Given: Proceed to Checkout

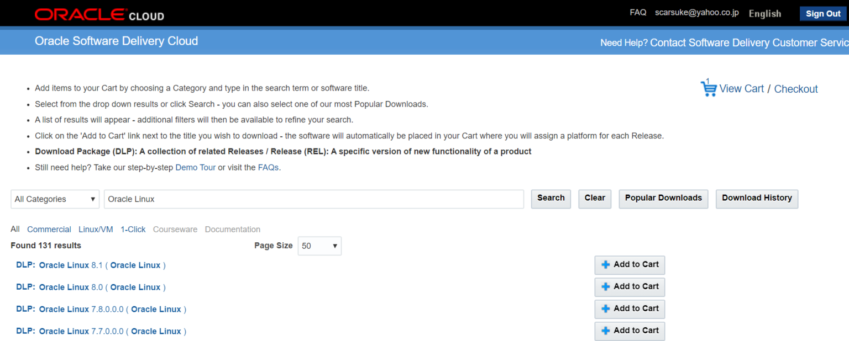Looking at the screenshot, I should 795,88.
